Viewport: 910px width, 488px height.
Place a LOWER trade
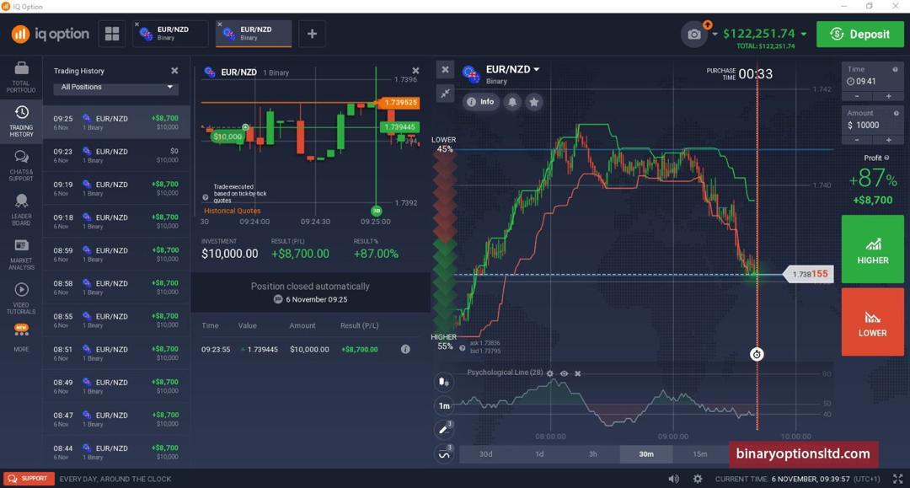click(x=872, y=322)
